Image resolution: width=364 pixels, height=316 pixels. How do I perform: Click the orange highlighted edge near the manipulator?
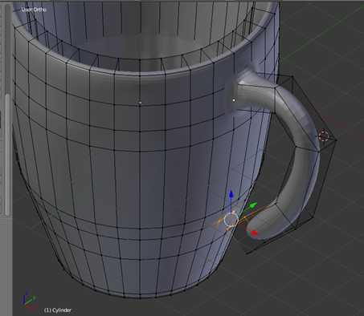247,216
